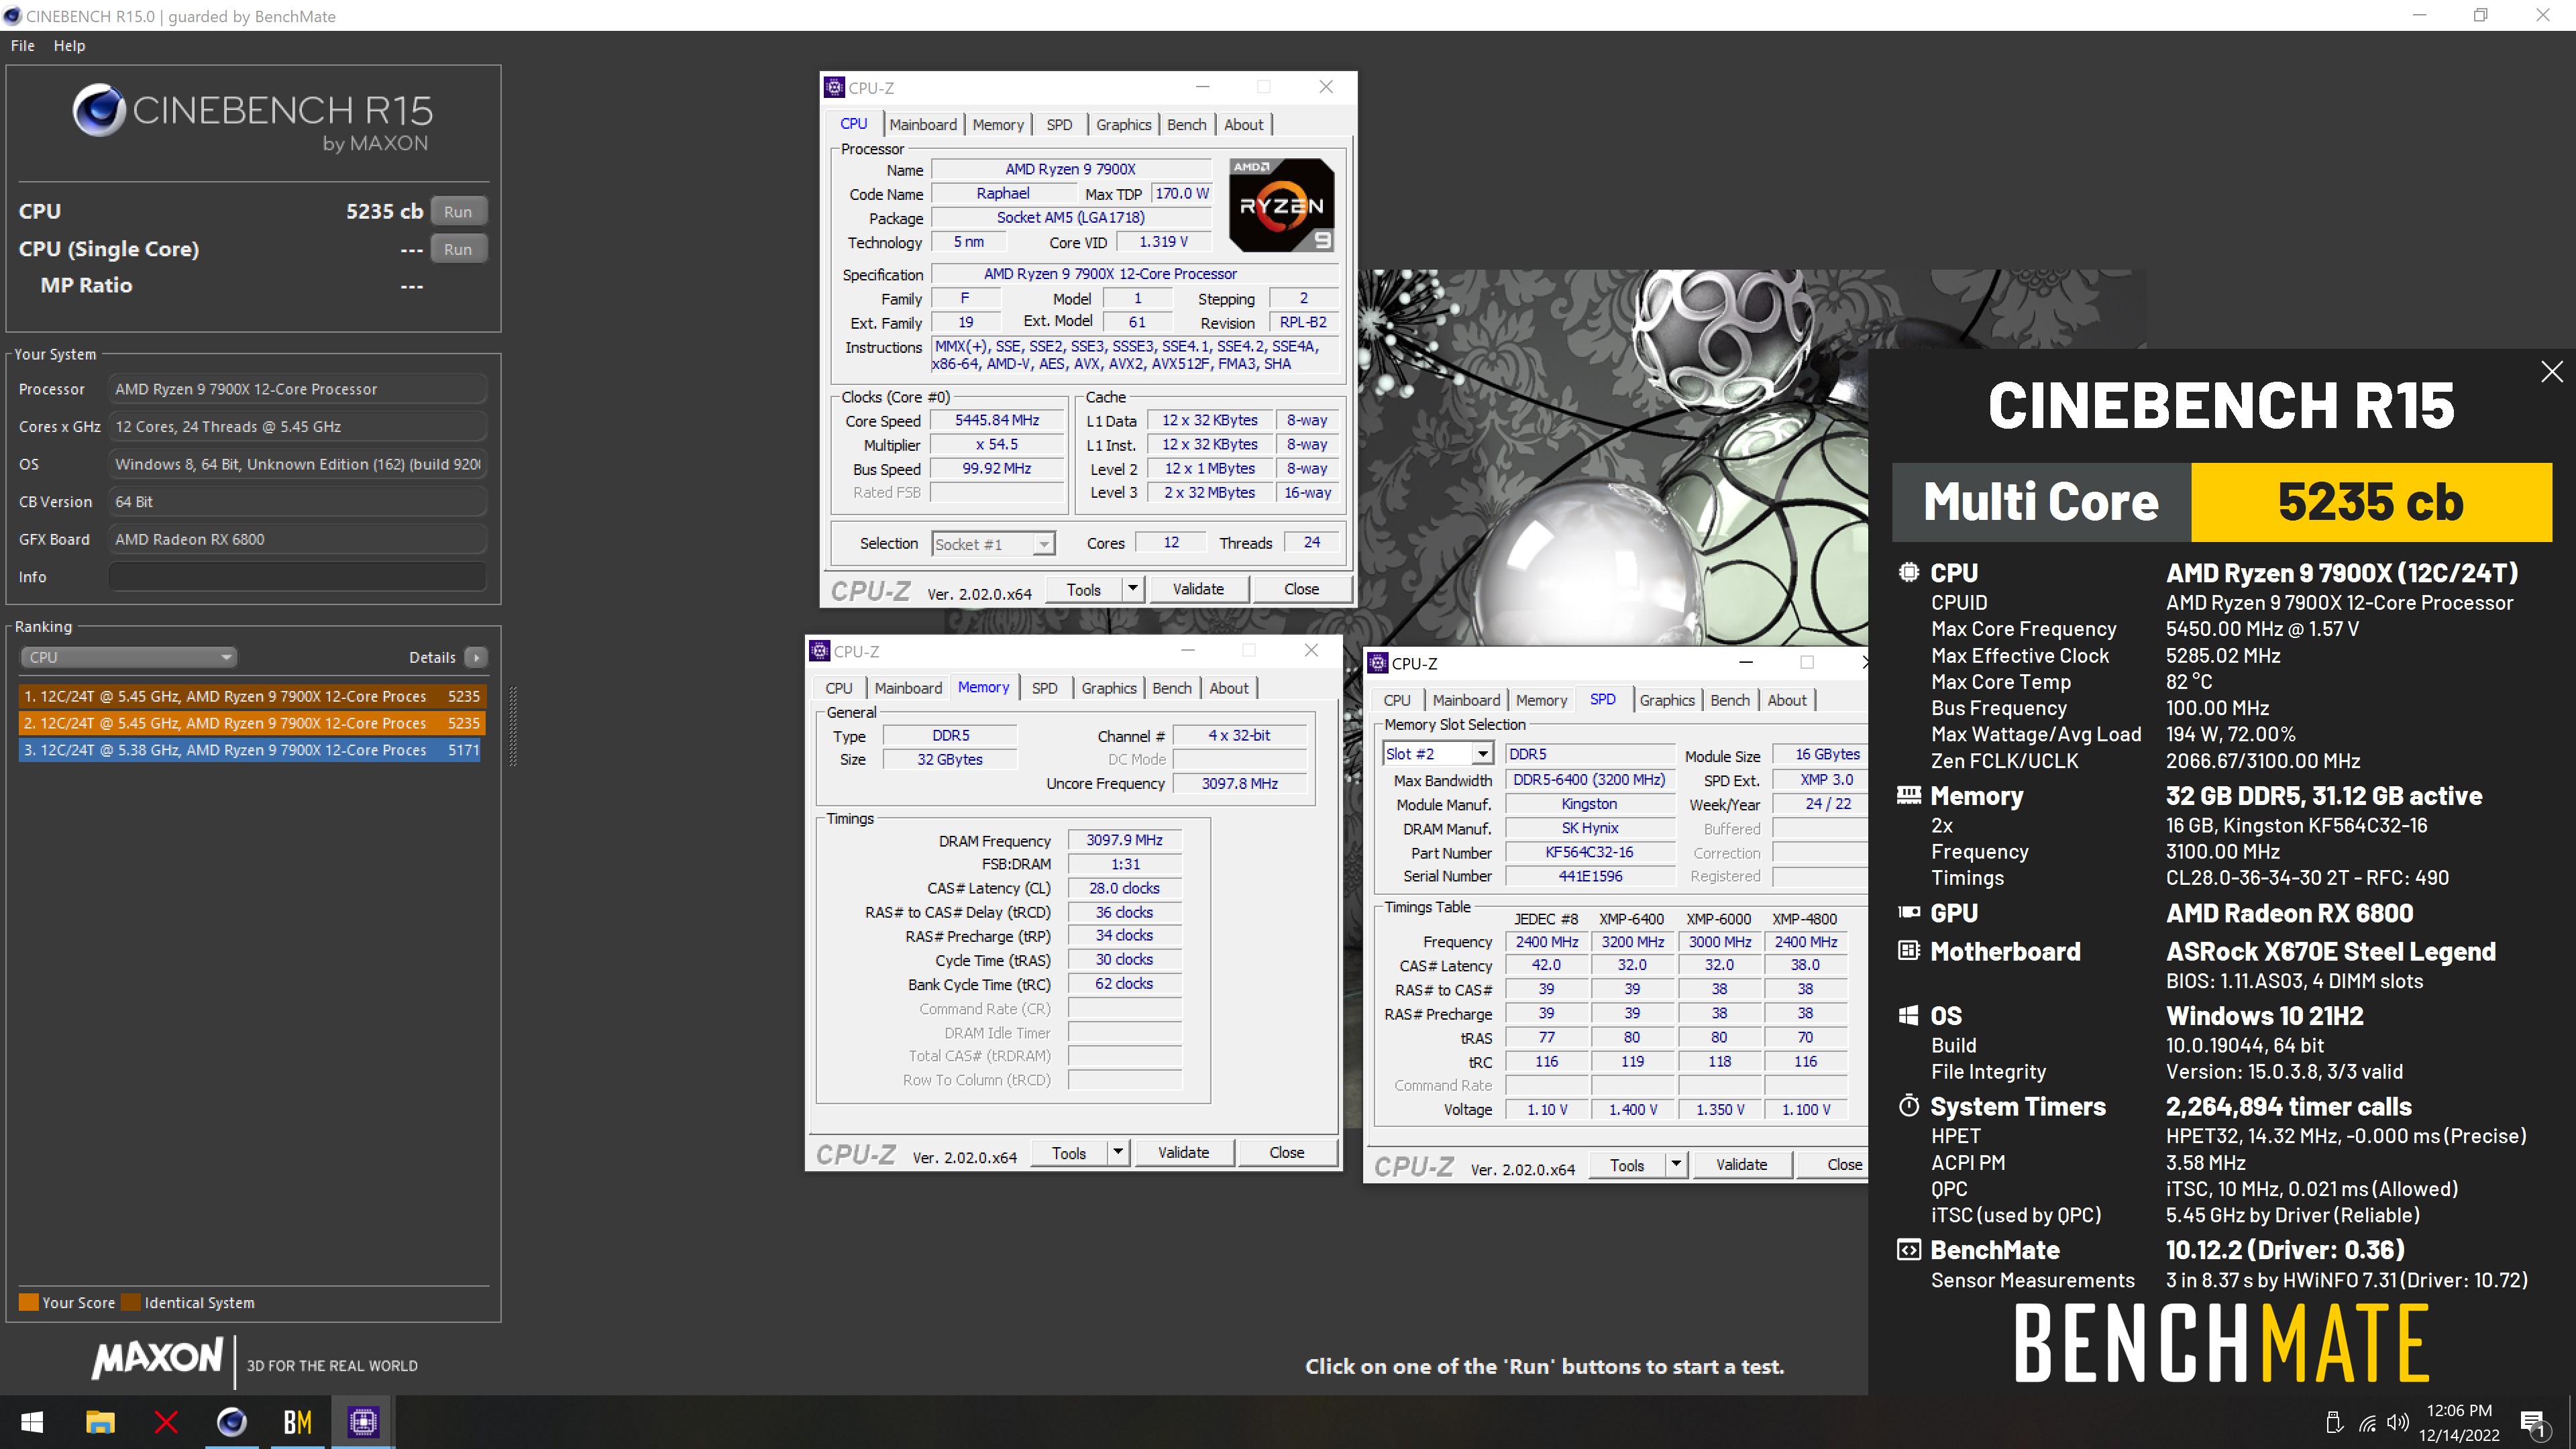Click the Core Speed 5445.84 MHz value
2576x1449 pixels.
pos(996,420)
